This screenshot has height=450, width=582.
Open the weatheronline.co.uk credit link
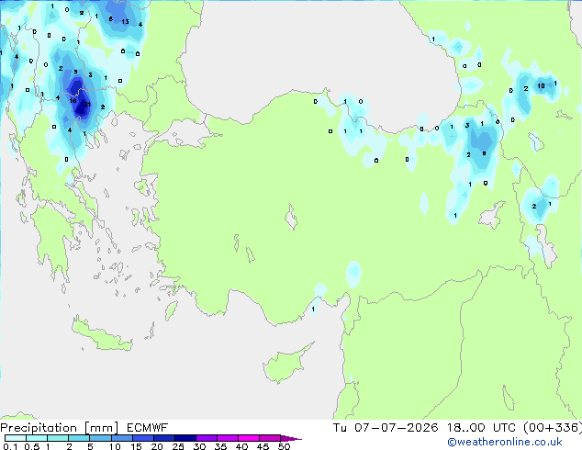tap(505, 442)
